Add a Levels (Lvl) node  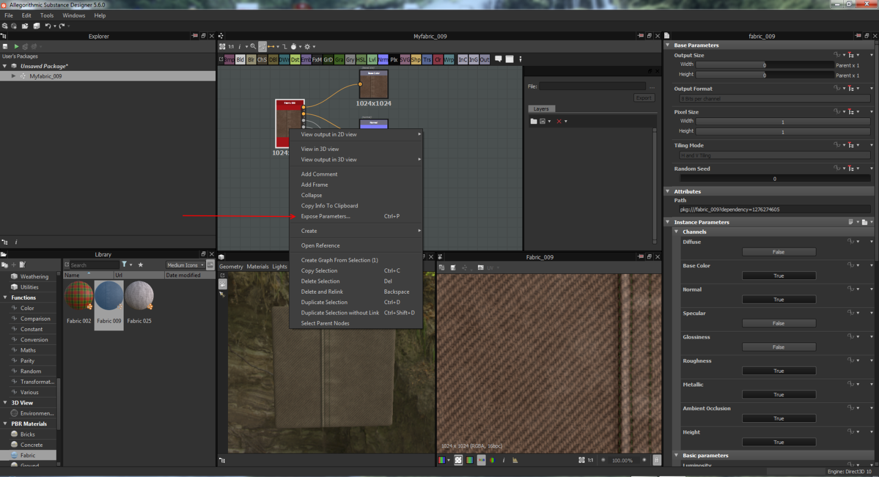372,59
